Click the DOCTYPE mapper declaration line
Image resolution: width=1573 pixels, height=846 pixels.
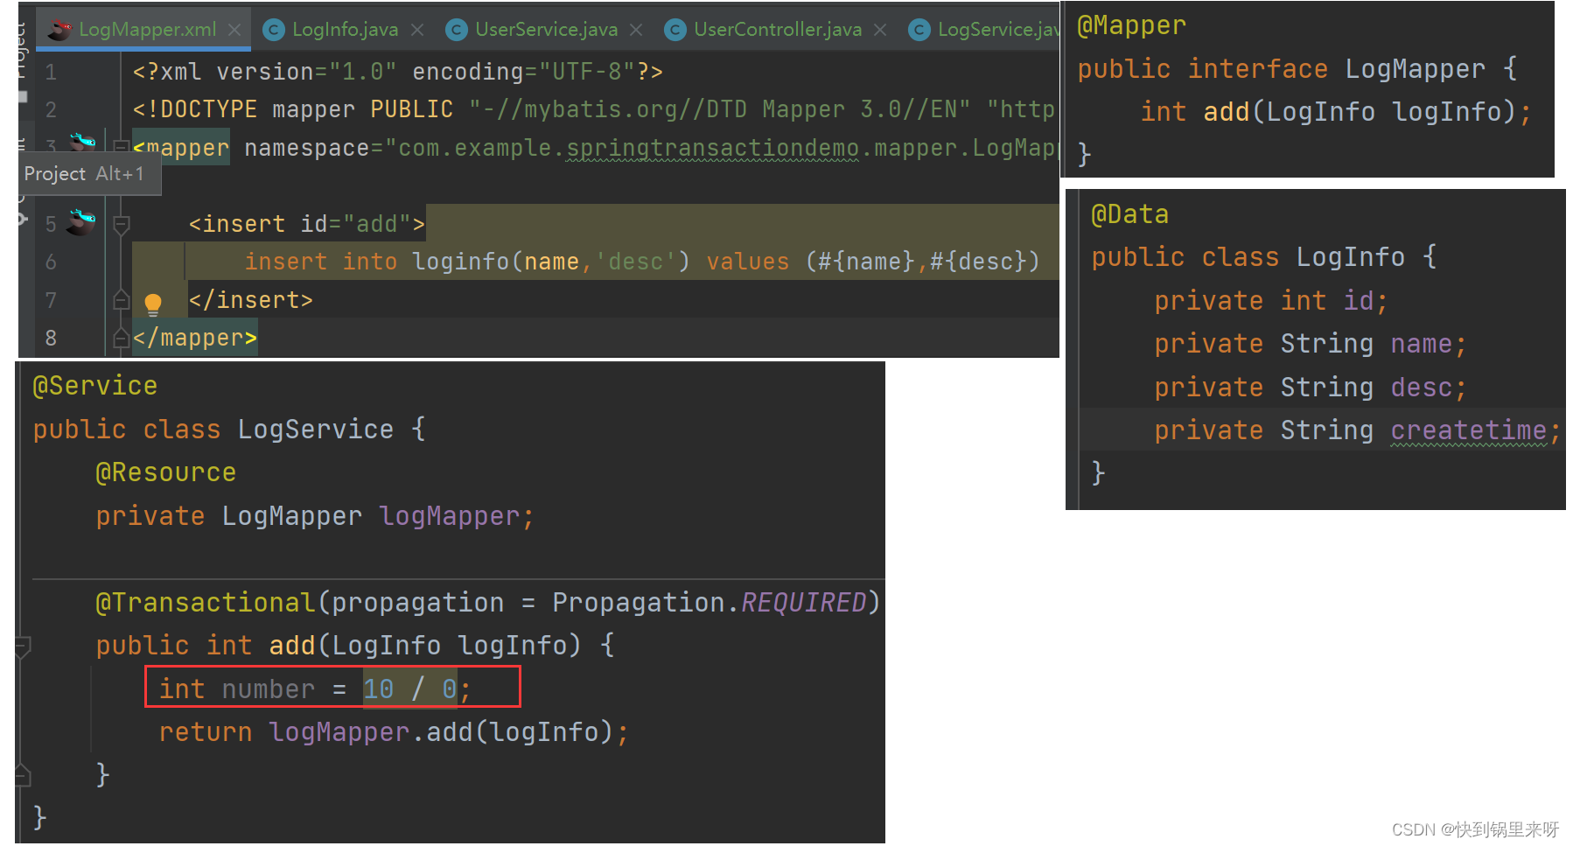[594, 109]
